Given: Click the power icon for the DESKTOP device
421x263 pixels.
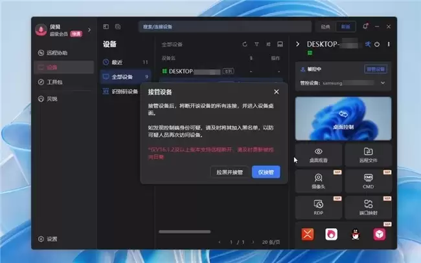Looking at the screenshot, I should coord(378,44).
